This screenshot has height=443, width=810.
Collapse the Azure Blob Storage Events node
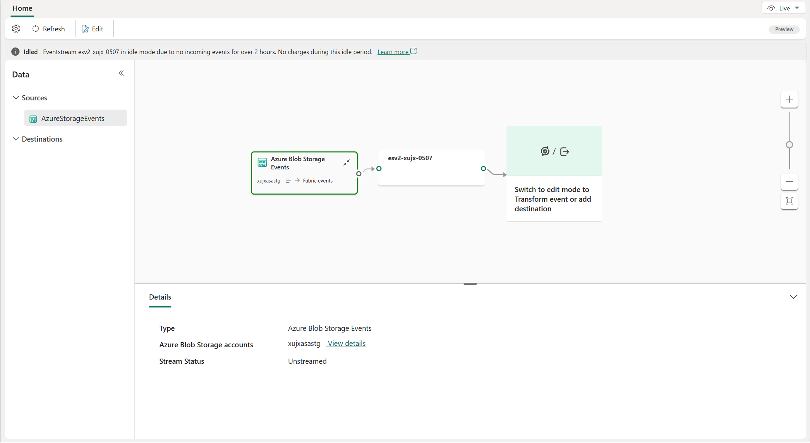pos(346,163)
